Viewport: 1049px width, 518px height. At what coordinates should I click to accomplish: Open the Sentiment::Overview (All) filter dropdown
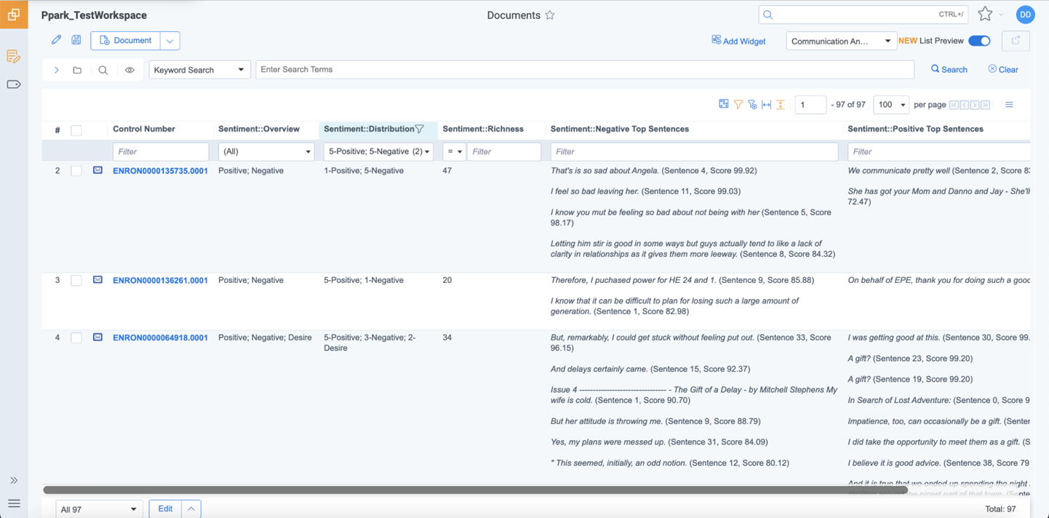pyautogui.click(x=266, y=151)
